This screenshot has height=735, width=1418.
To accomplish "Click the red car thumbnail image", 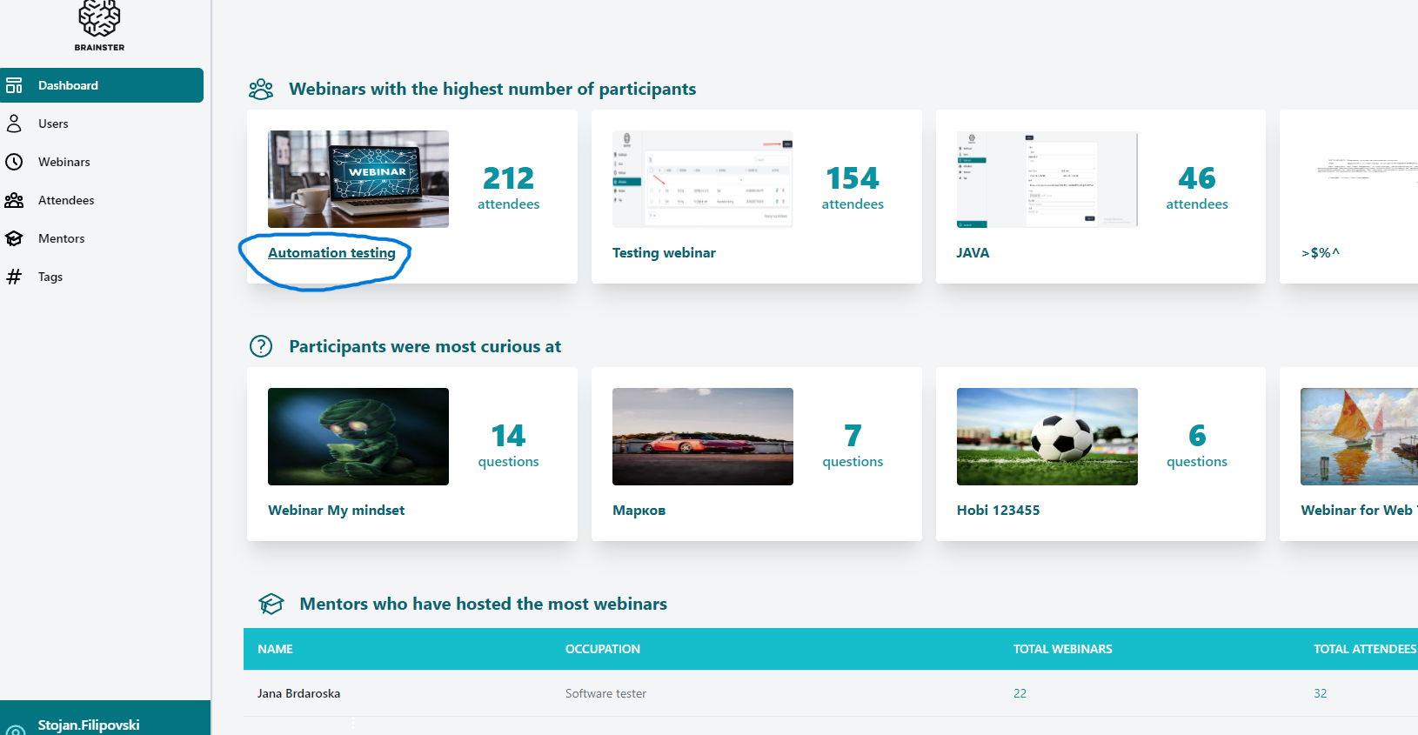I will tap(702, 437).
